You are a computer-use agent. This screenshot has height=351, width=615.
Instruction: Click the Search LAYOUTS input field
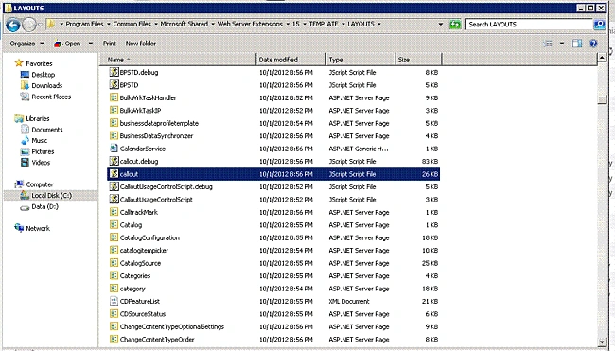pyautogui.click(x=530, y=25)
